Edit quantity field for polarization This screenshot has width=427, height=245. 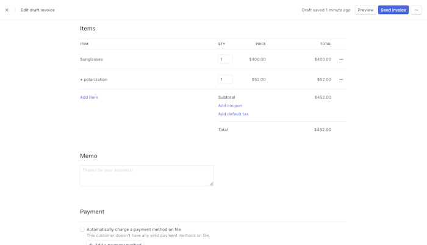(225, 79)
